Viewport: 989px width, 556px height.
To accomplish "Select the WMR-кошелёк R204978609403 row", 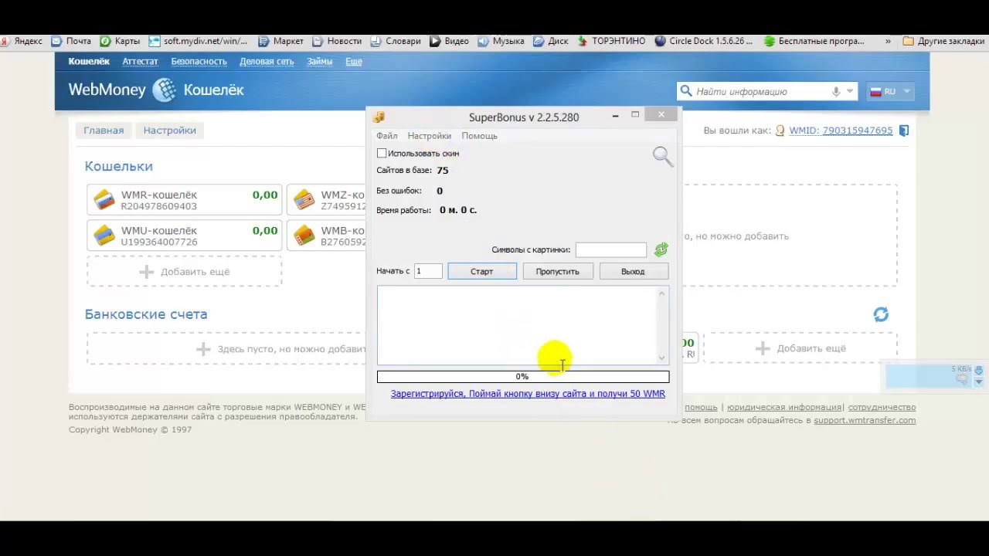I will pyautogui.click(x=184, y=200).
